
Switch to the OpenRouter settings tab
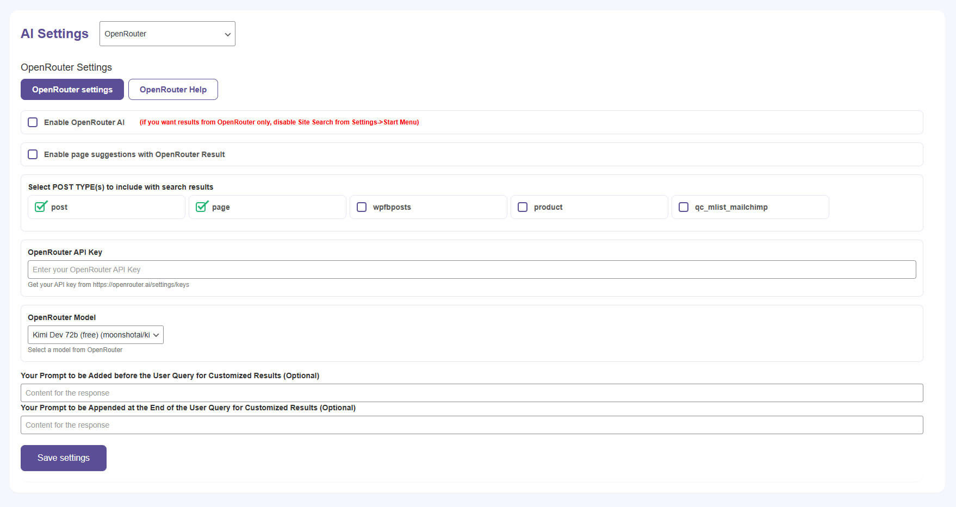point(72,90)
